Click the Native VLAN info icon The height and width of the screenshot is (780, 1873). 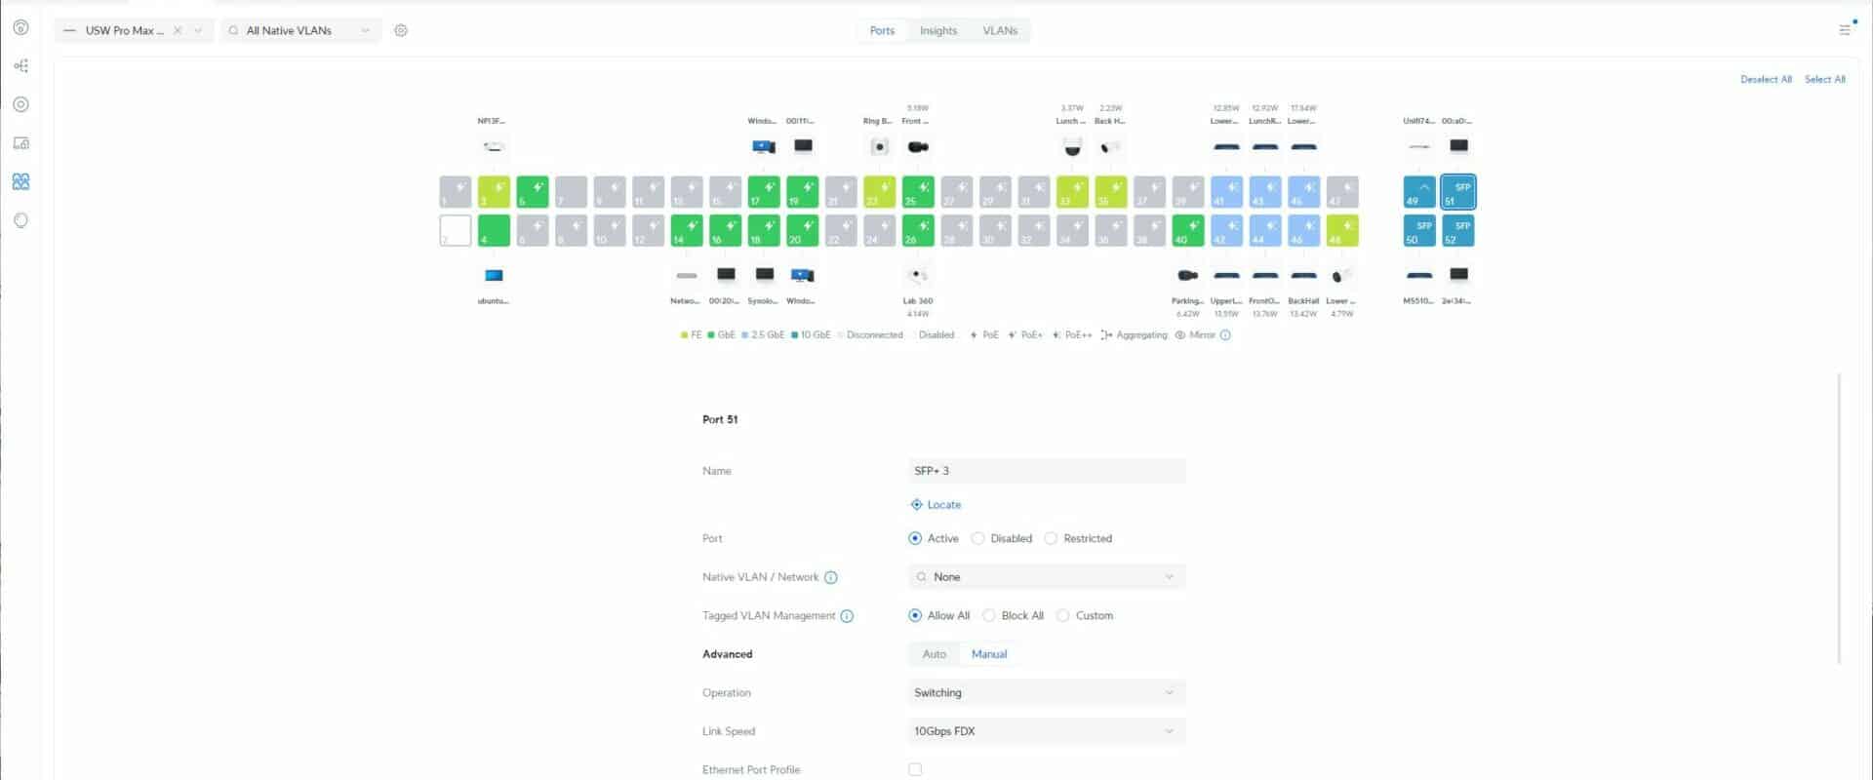pos(831,577)
